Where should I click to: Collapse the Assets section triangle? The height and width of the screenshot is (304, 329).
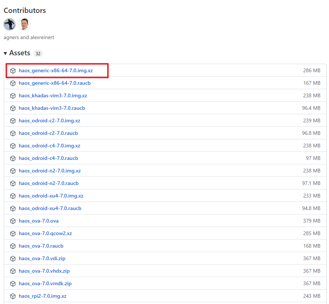coord(6,53)
